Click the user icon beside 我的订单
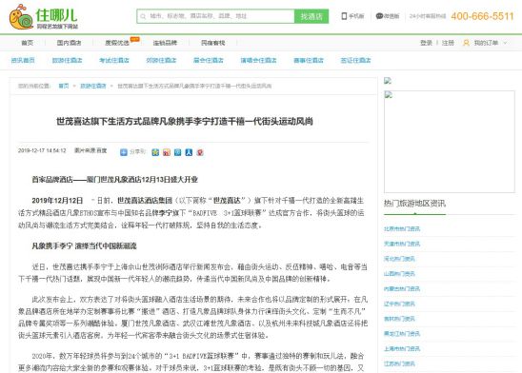 coord(466,43)
